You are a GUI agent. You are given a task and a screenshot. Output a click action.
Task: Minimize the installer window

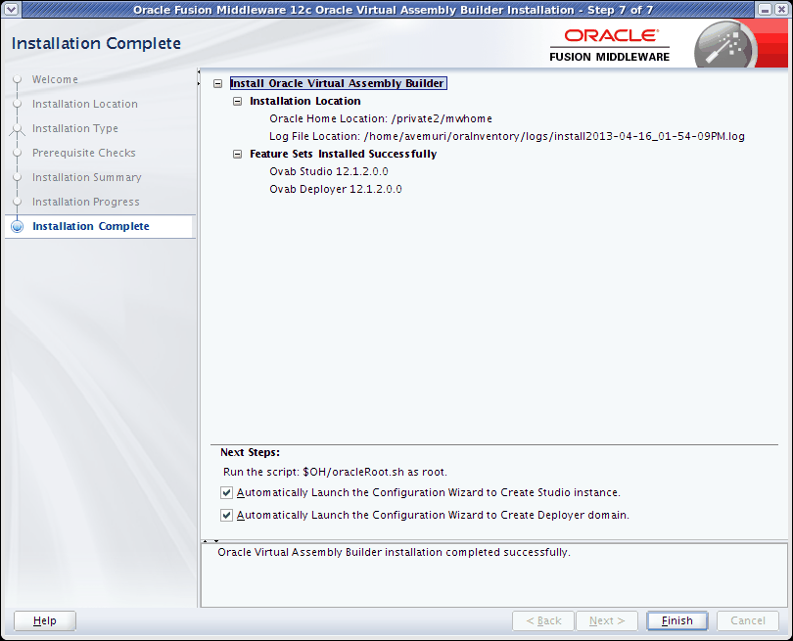point(766,9)
